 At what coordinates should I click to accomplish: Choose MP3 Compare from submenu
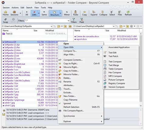point(121,76)
